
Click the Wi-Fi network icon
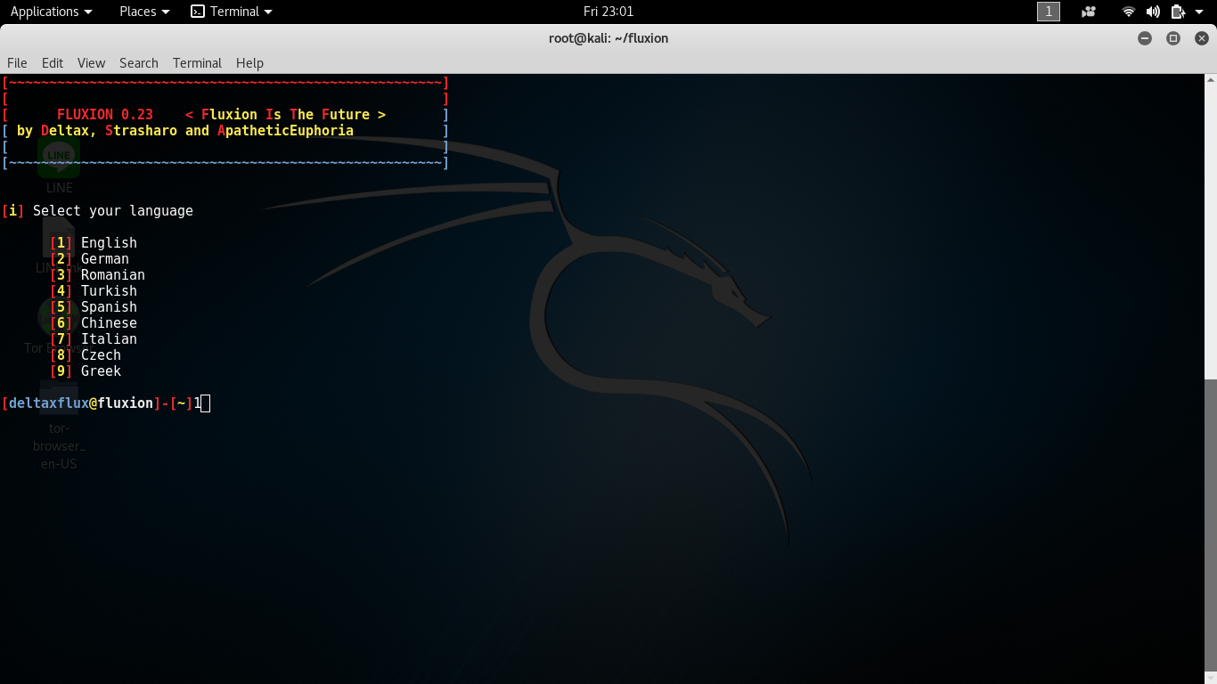[x=1129, y=12]
